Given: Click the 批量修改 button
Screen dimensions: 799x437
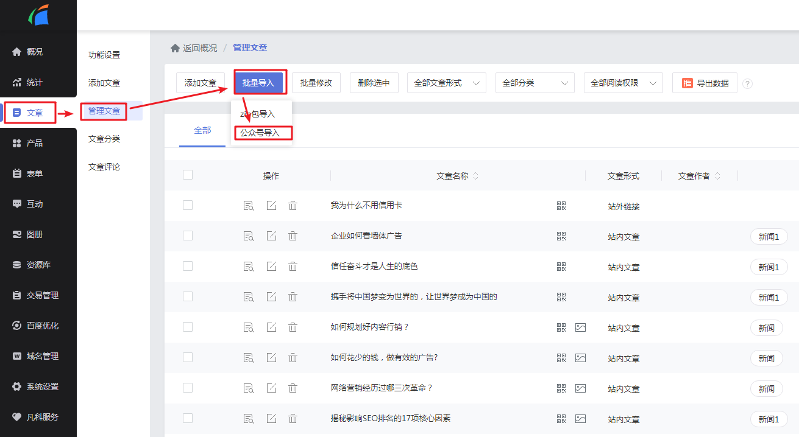Looking at the screenshot, I should 316,83.
